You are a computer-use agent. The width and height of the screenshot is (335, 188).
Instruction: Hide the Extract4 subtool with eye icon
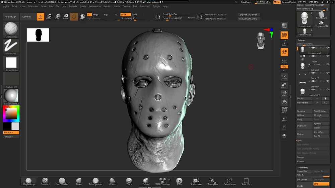[328, 81]
